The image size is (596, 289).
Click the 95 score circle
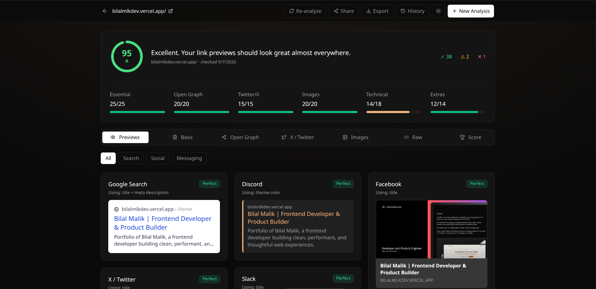[127, 57]
